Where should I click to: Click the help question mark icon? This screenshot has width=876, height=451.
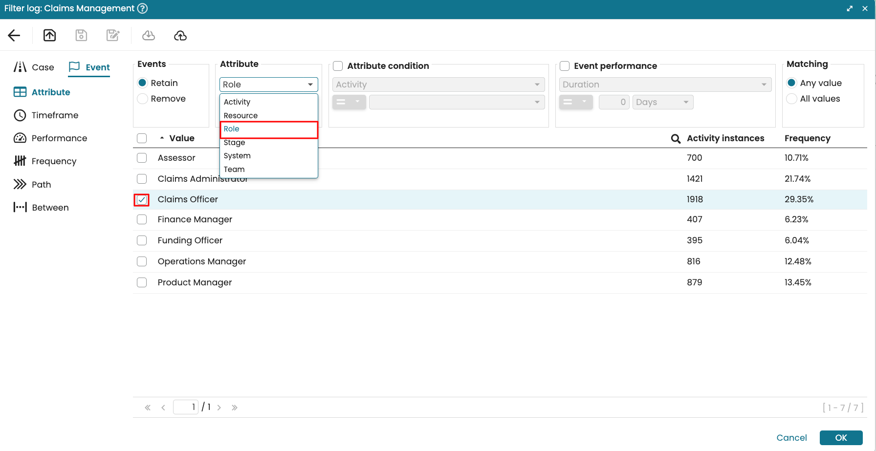click(x=142, y=8)
